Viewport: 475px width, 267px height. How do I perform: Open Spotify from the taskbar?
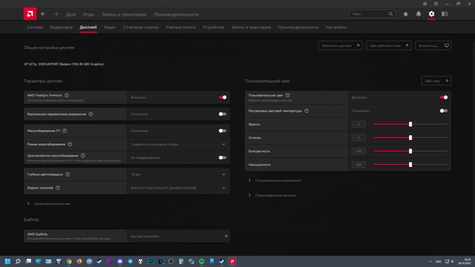tap(201, 261)
